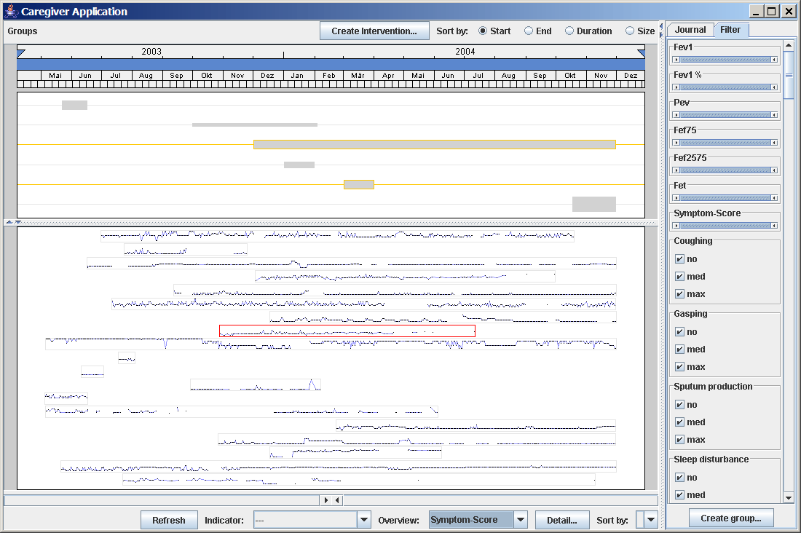Click the right arrow of the Pev slider
This screenshot has height=533, width=801.
tap(774, 115)
